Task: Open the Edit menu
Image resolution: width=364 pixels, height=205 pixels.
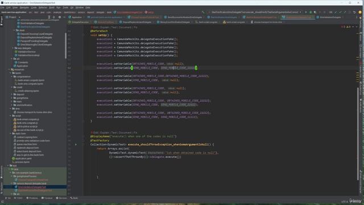Action: click(x=9, y=7)
